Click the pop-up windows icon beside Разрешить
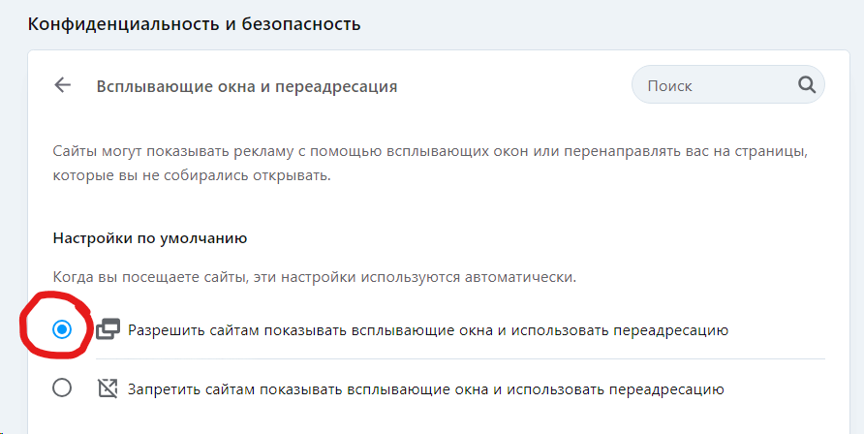Screen dimensions: 864x434 [108, 329]
